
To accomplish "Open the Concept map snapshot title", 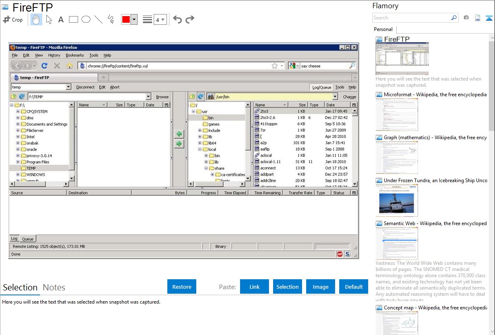I will tap(436, 308).
